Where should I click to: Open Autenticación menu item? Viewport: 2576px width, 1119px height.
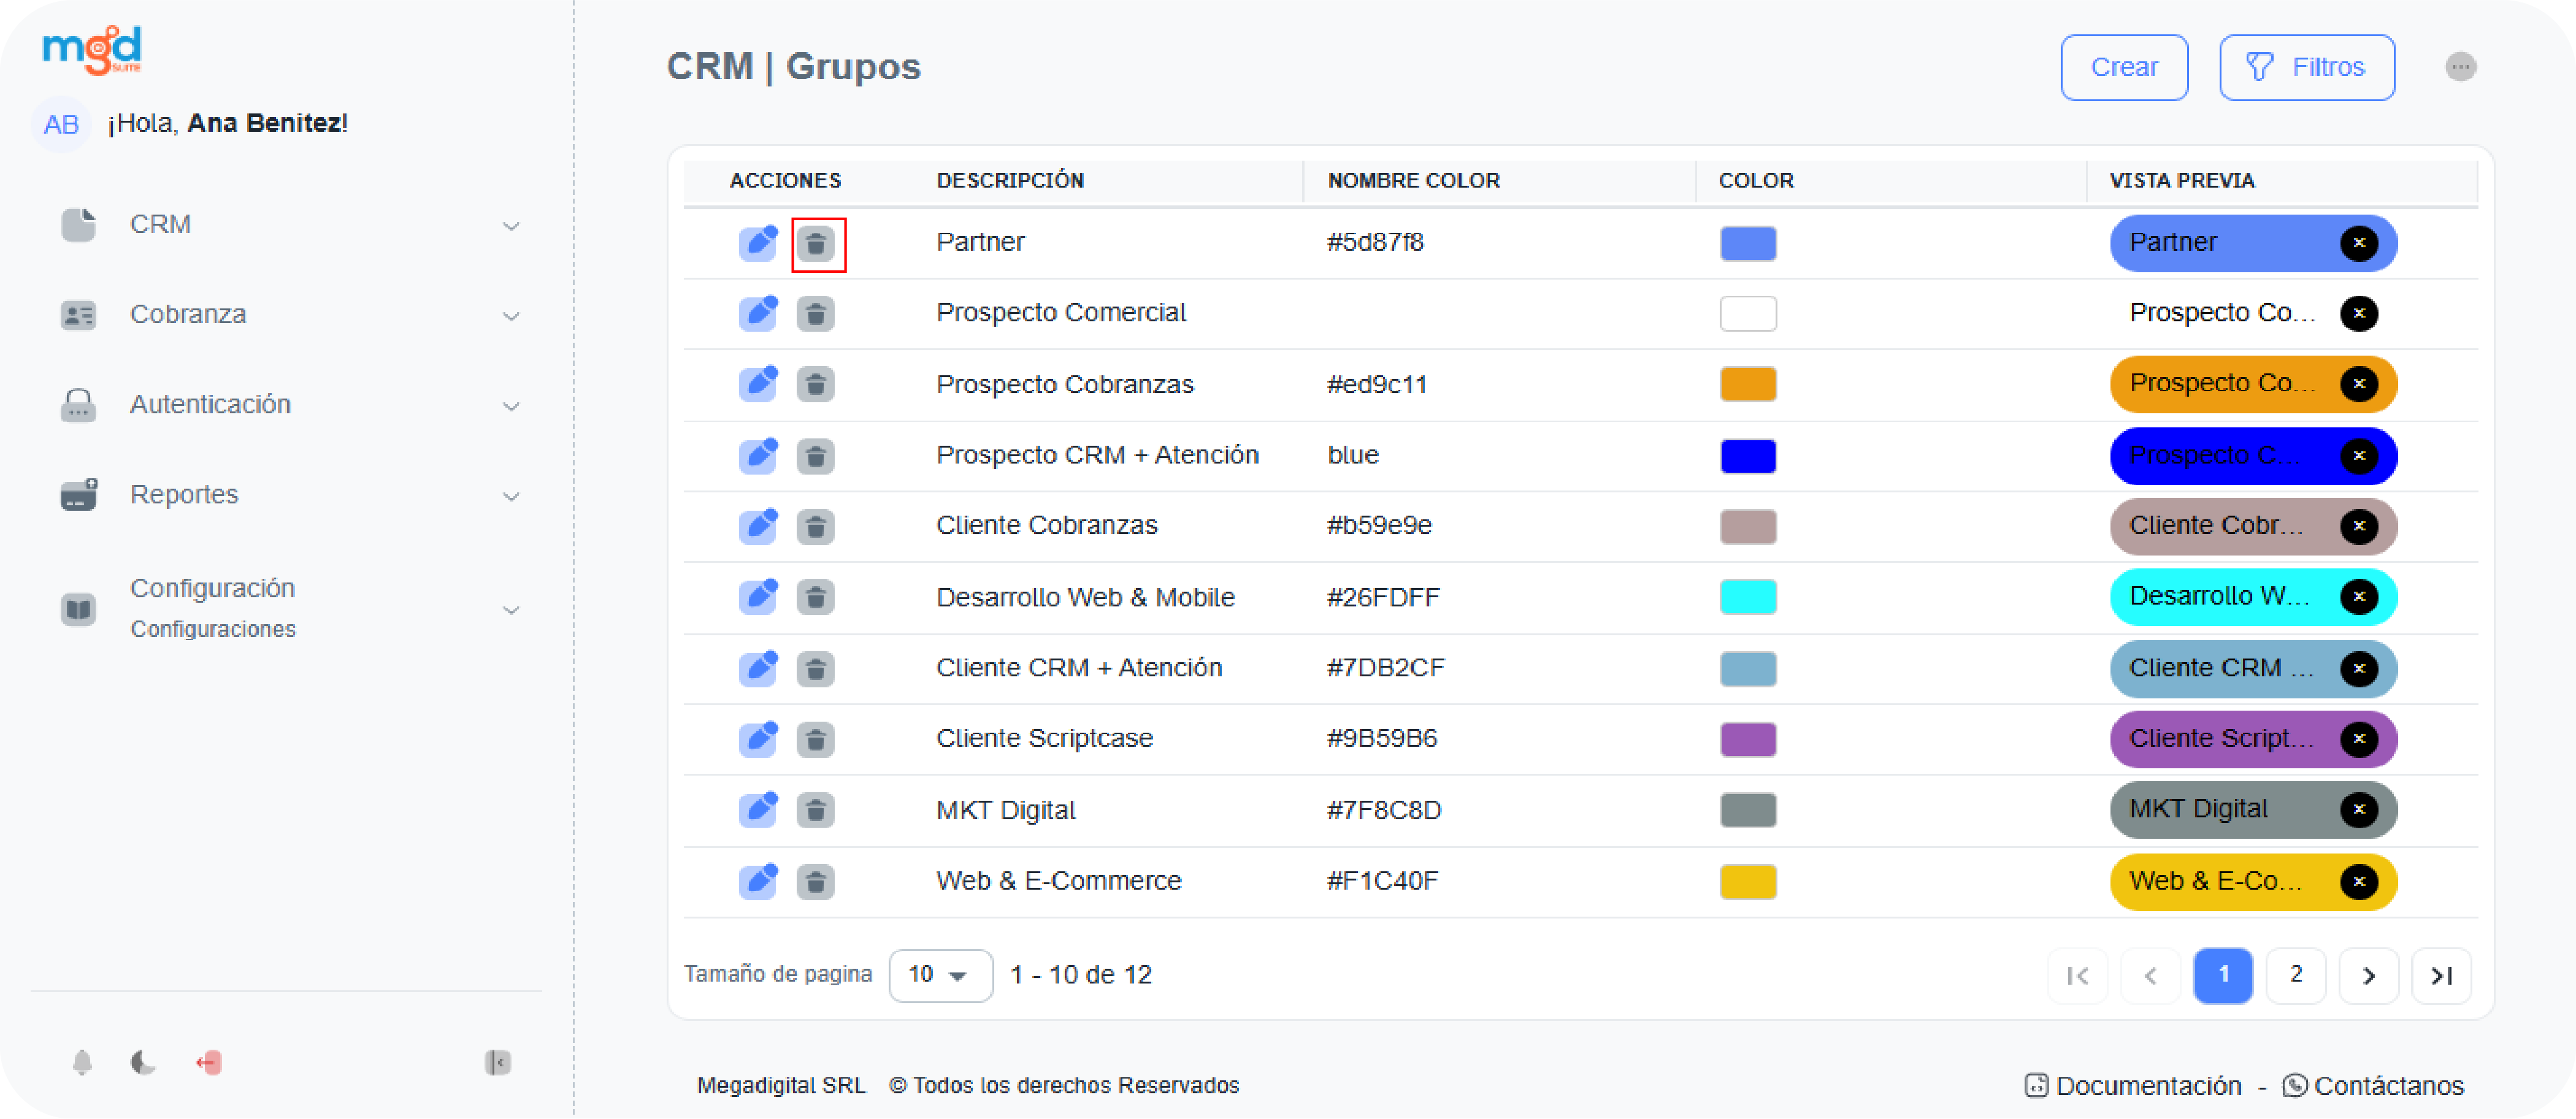point(210,405)
